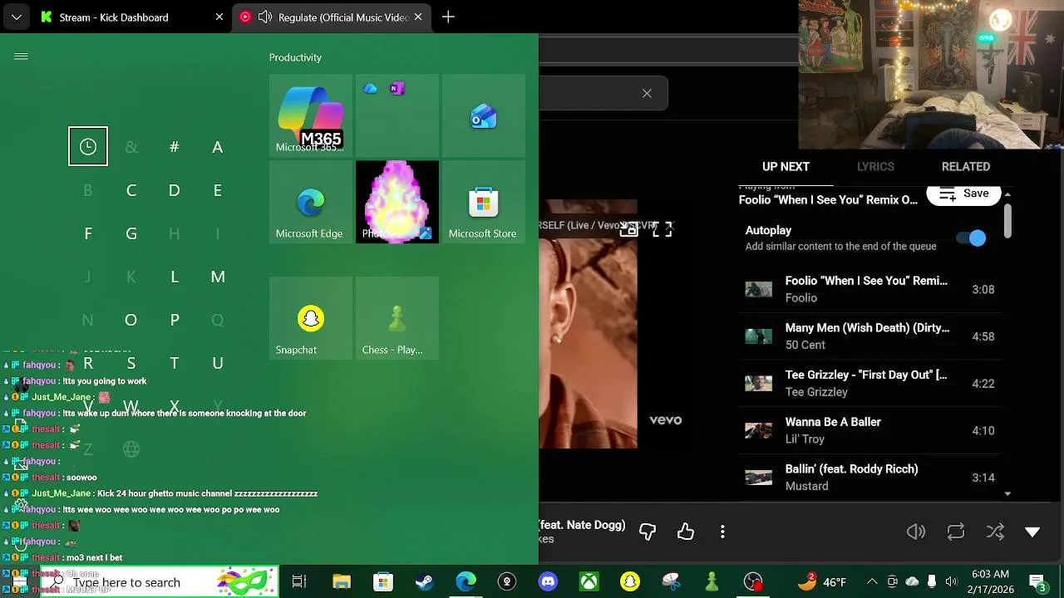The height and width of the screenshot is (598, 1064).
Task: Jump to the # apps section
Action: (175, 147)
